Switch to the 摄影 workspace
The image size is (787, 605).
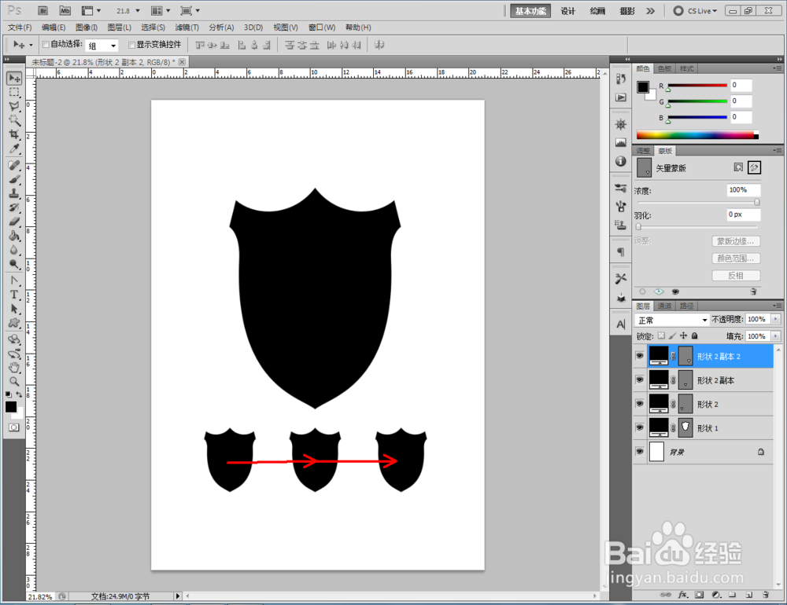pos(627,11)
